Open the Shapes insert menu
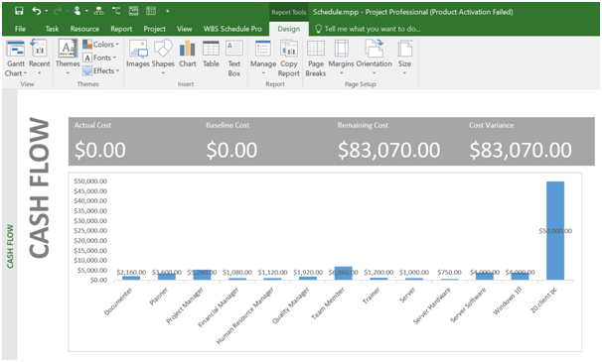Image resolution: width=602 pixels, height=362 pixels. (x=163, y=57)
